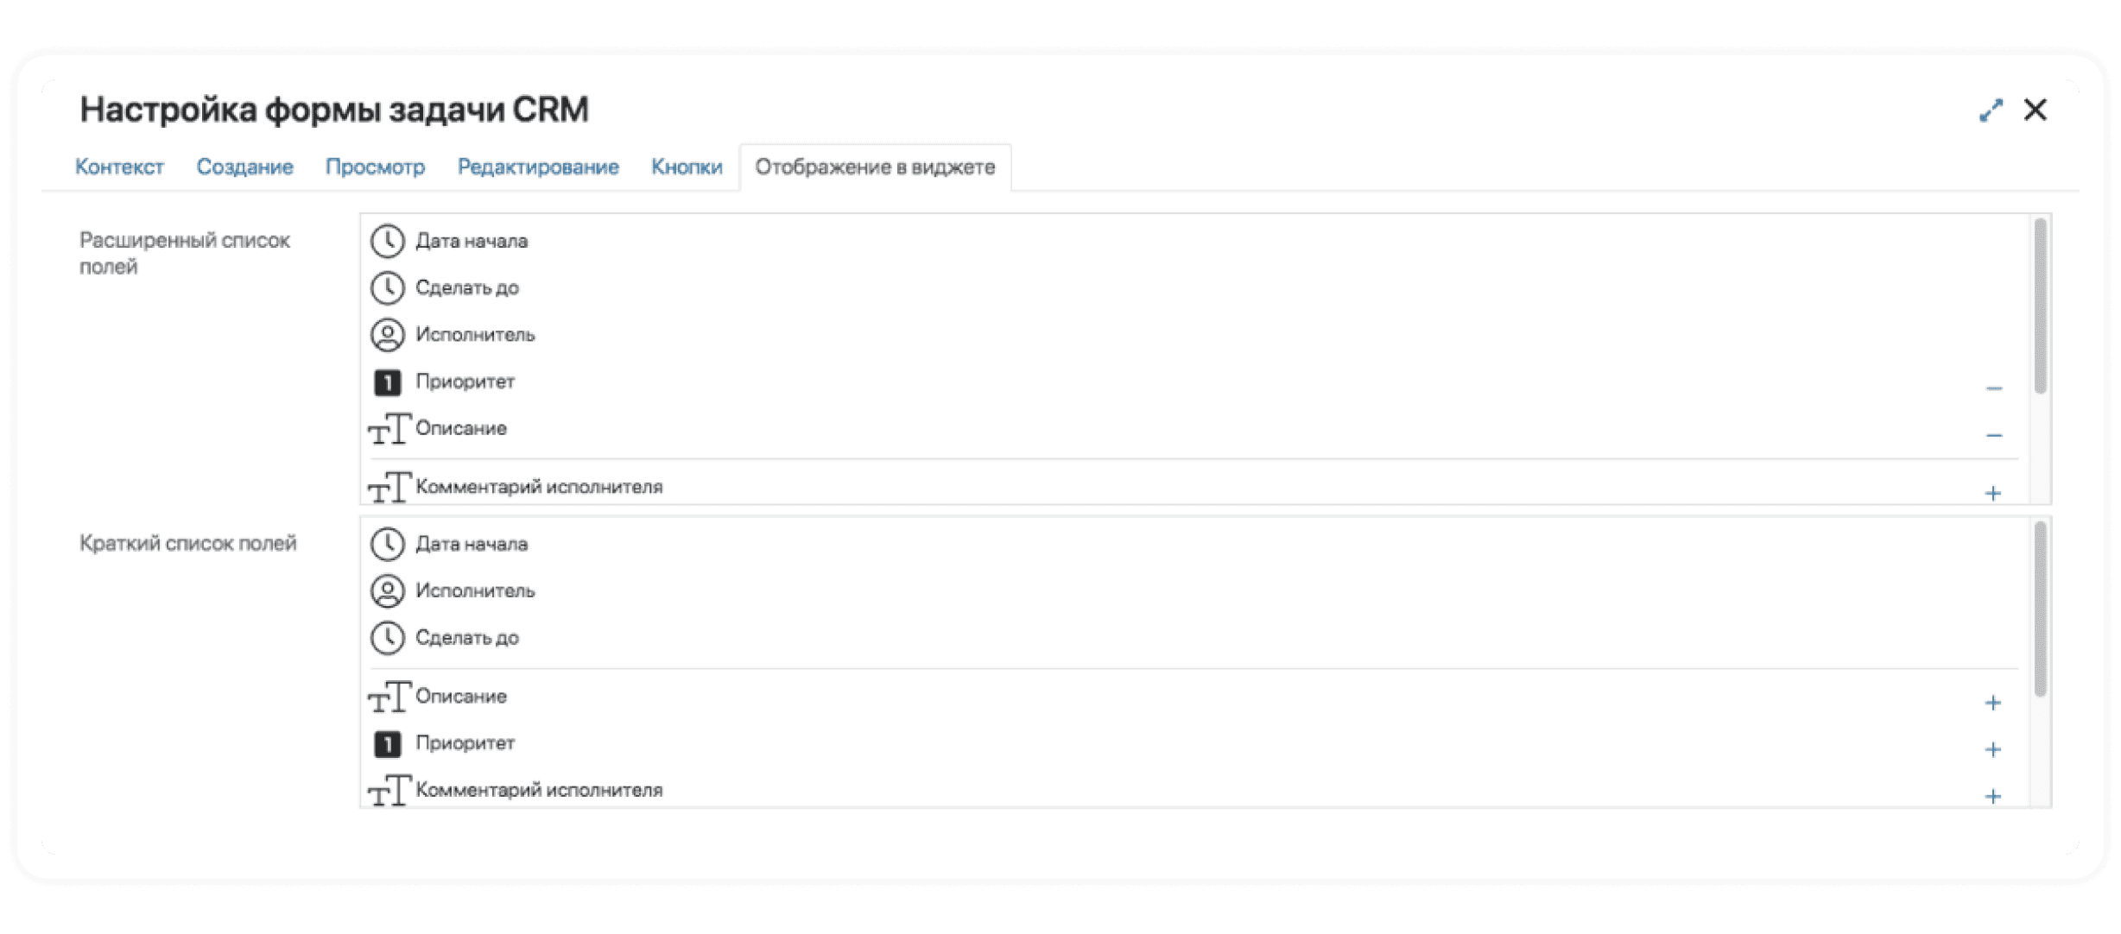Select the Кнопки tab

coord(687,167)
